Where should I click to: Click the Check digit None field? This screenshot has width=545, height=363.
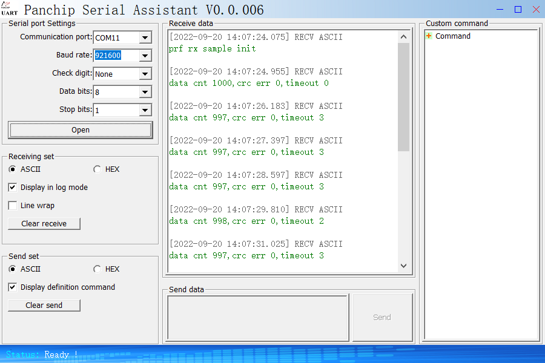(117, 74)
